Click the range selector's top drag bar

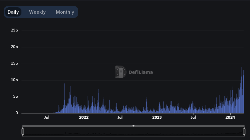133,126
